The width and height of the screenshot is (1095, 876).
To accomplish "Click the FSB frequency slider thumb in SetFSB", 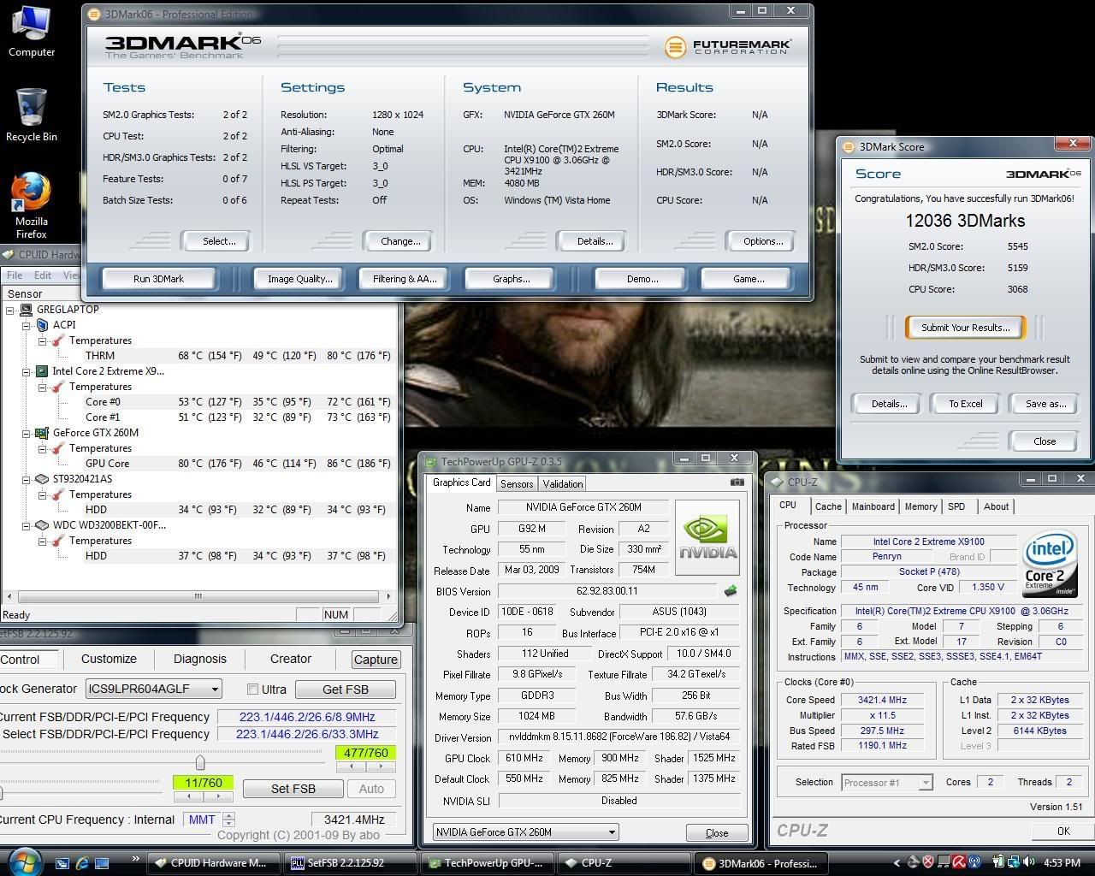I will pos(200,762).
